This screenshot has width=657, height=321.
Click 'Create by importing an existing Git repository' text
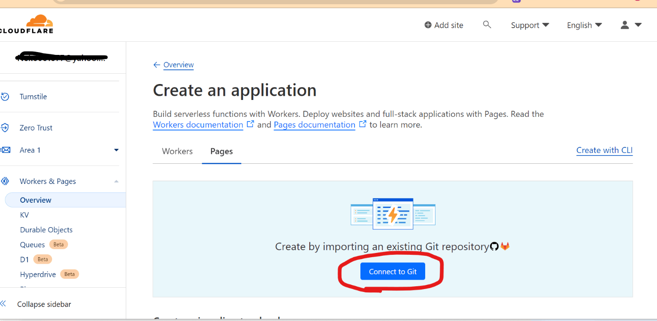point(382,246)
